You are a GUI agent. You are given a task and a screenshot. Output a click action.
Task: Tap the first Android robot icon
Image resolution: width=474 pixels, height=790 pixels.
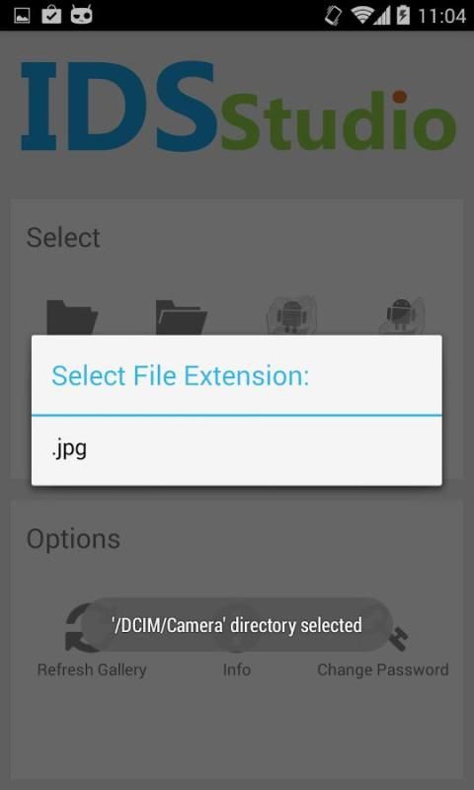pos(291,315)
